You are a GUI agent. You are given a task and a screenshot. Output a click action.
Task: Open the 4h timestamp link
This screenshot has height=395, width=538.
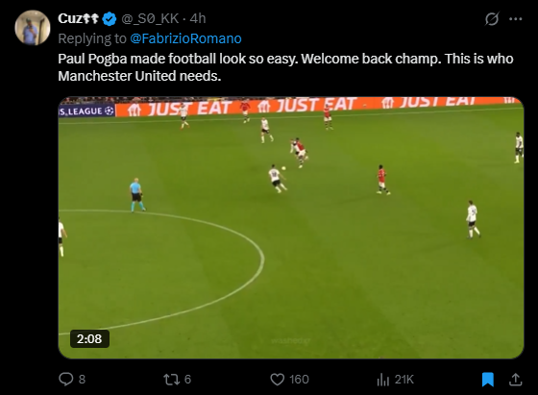[198, 18]
